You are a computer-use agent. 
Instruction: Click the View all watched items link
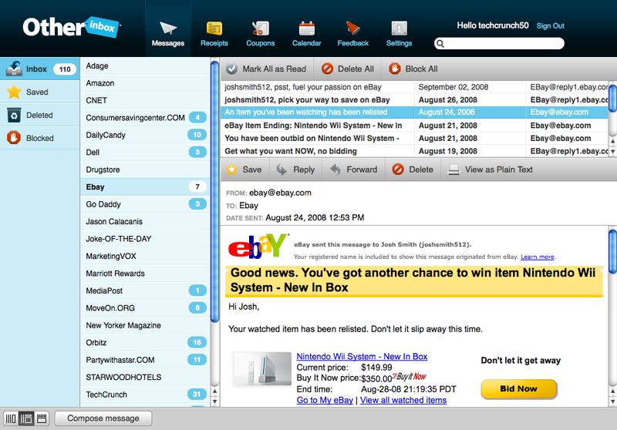click(403, 400)
